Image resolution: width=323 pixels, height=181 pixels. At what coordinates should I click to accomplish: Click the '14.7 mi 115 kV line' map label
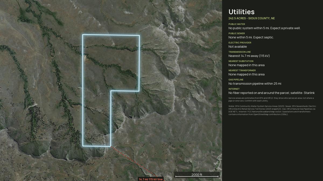pyautogui.click(x=151, y=179)
